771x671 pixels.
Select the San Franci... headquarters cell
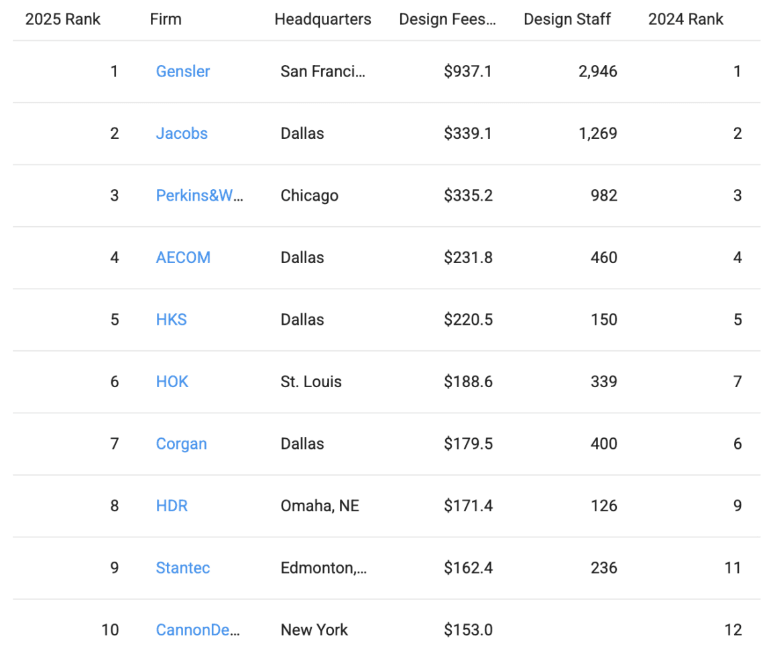323,71
